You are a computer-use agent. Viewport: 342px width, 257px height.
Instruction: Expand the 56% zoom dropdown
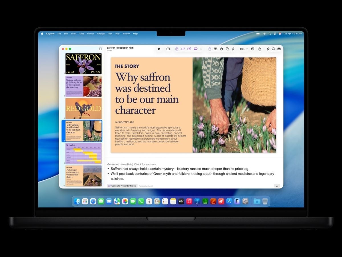tap(244, 49)
